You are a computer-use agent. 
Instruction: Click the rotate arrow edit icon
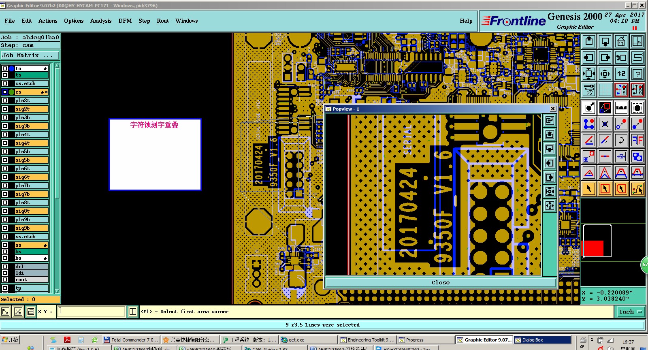621,140
